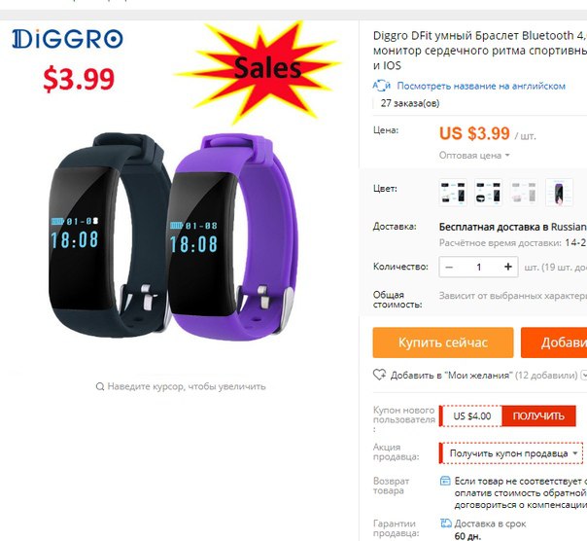Click the Купить сейчас button
The width and height of the screenshot is (587, 541).
443,343
